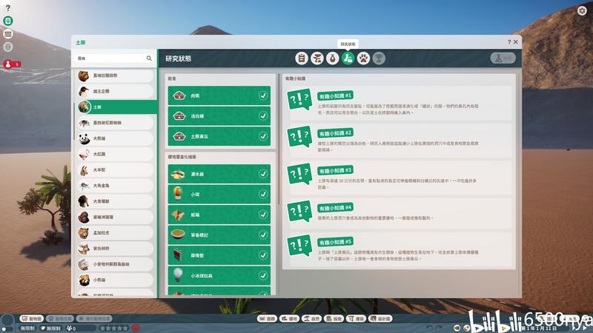
Task: Select 安氏林羚 nyala in the list
Action: pos(116,249)
